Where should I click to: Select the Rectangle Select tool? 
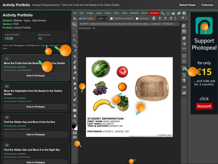pyautogui.click(x=75, y=30)
